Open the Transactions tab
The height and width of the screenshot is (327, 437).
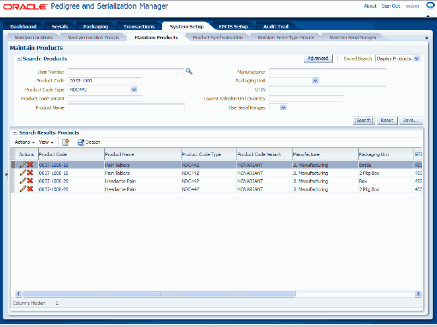(139, 26)
